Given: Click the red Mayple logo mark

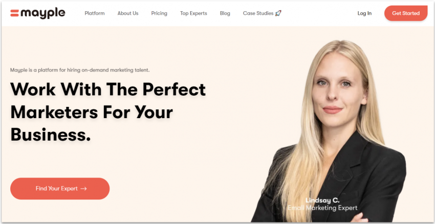Looking at the screenshot, I should click(x=14, y=13).
